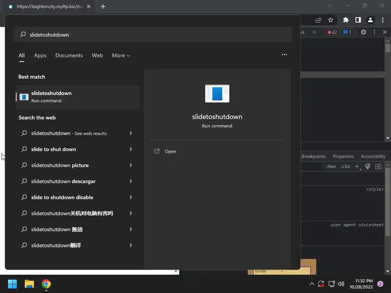Toggle .cls element classes panel
Viewport: 391px width, 293px height.
(345, 166)
